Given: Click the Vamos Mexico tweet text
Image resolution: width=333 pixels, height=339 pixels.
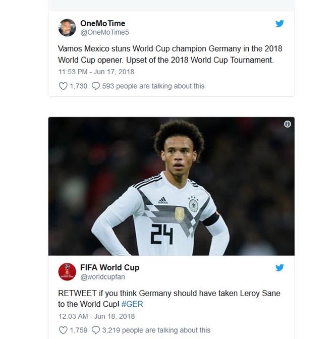Looking at the screenshot, I should point(171,54).
